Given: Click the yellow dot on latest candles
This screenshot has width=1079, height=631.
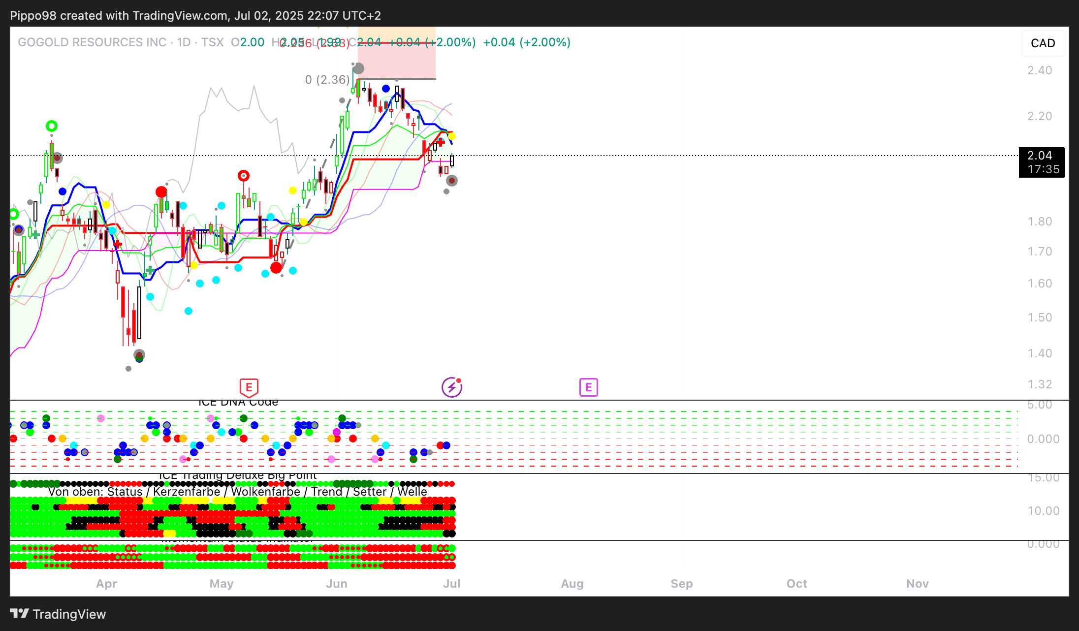Looking at the screenshot, I should click(x=451, y=136).
